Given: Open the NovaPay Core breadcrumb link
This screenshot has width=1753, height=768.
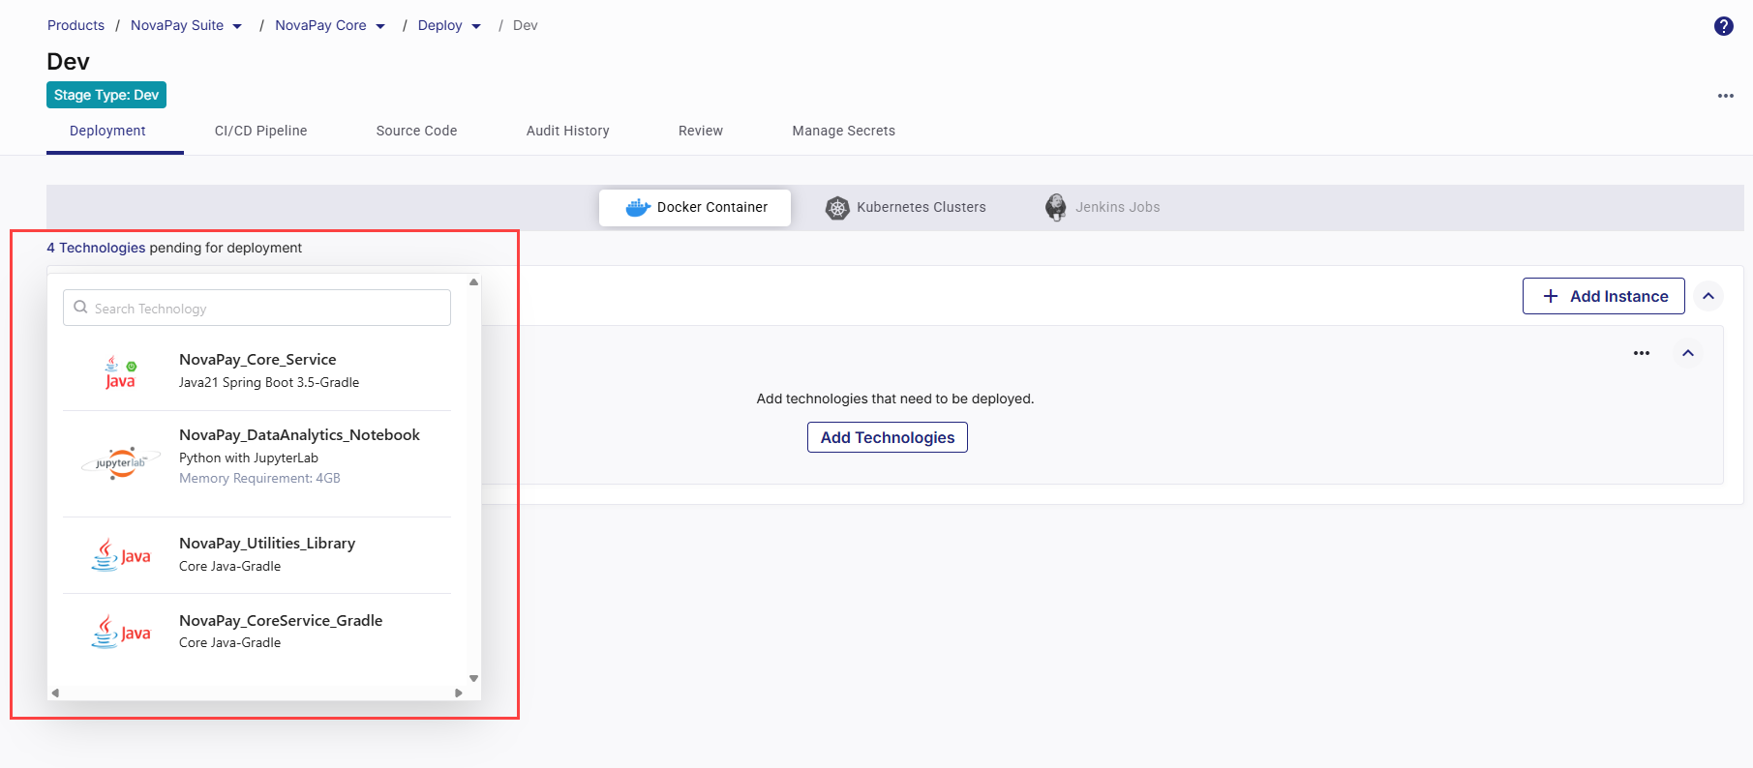Looking at the screenshot, I should (x=320, y=26).
